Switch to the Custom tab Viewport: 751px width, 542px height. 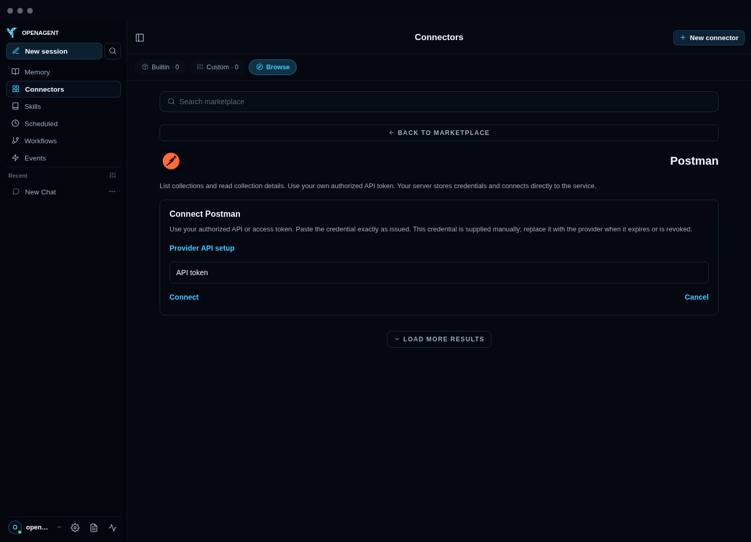[217, 67]
